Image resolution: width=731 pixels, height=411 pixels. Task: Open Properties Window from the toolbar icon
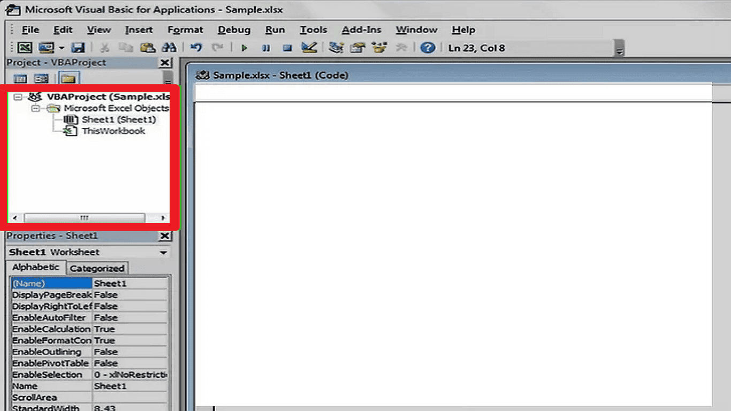(357, 48)
